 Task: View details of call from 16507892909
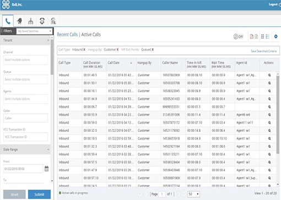[269, 75]
